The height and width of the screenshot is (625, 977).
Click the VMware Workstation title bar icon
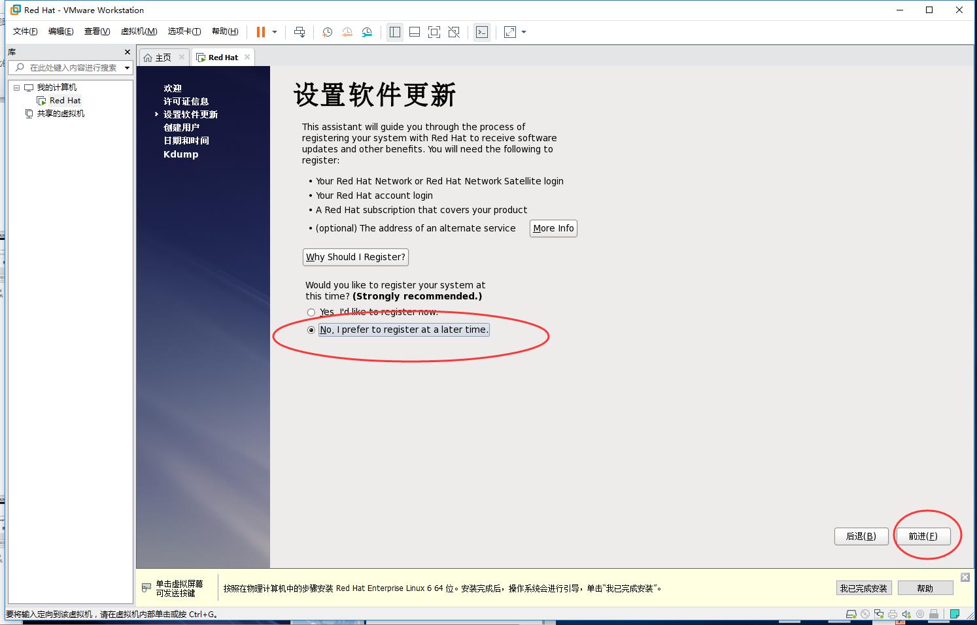pos(15,10)
